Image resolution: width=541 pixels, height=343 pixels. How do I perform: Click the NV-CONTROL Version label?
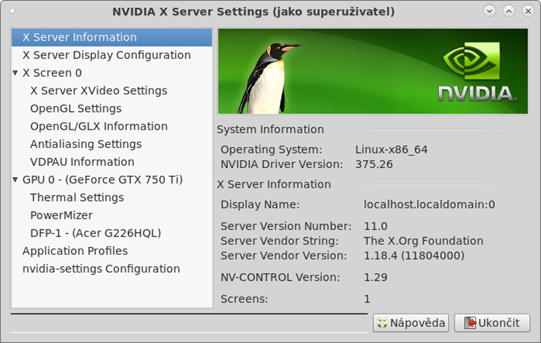tap(280, 278)
